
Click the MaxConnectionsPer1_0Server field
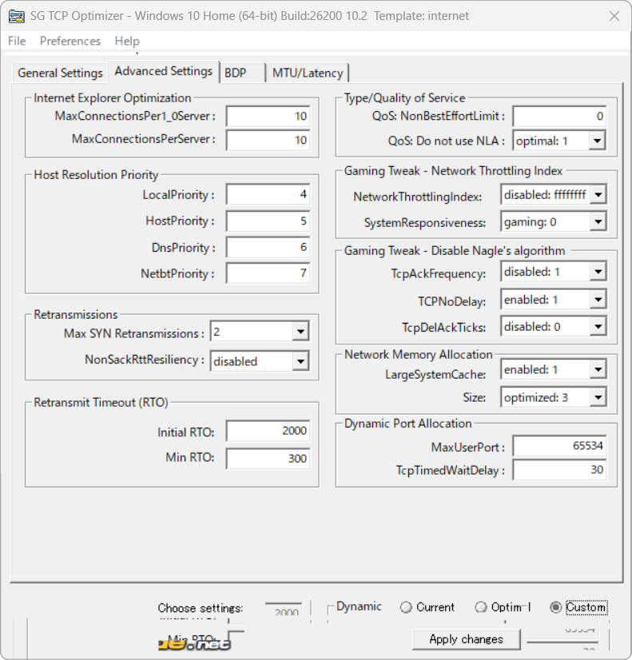(268, 116)
